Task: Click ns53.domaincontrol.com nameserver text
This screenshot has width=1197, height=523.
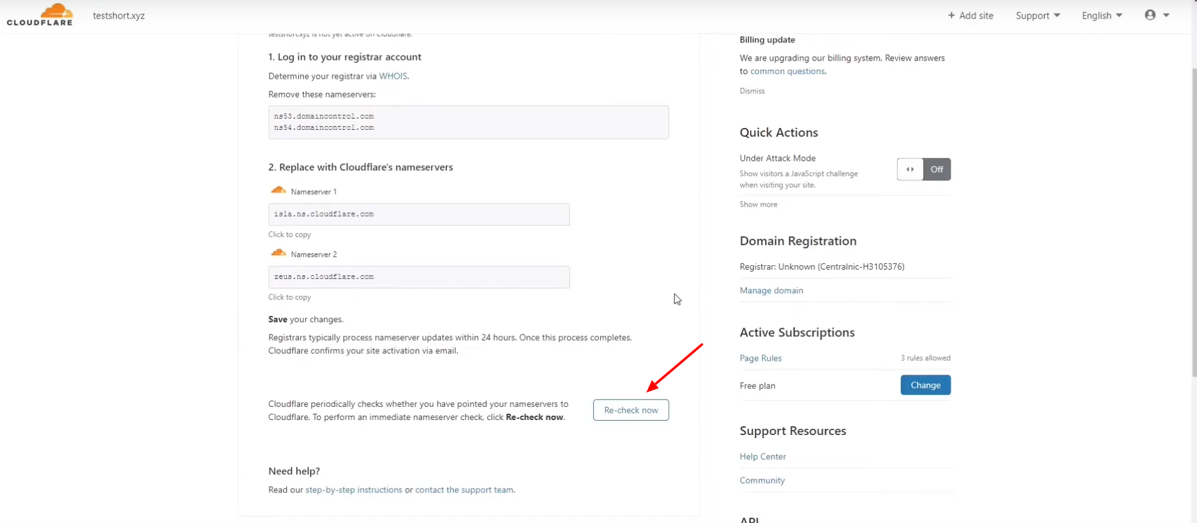Action: point(324,116)
